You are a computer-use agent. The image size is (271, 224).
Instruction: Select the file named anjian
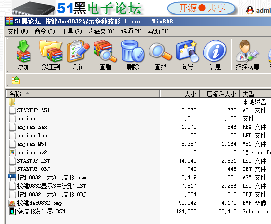click(26, 119)
